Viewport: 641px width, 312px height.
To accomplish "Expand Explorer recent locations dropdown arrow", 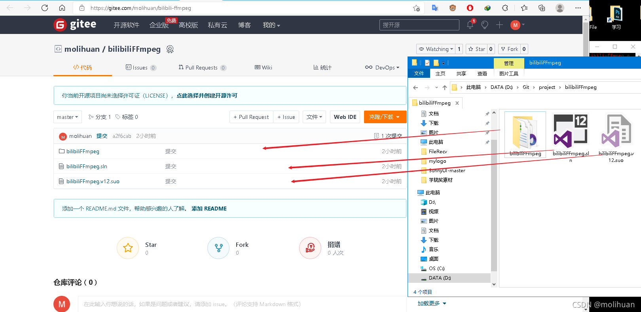I will click(436, 87).
